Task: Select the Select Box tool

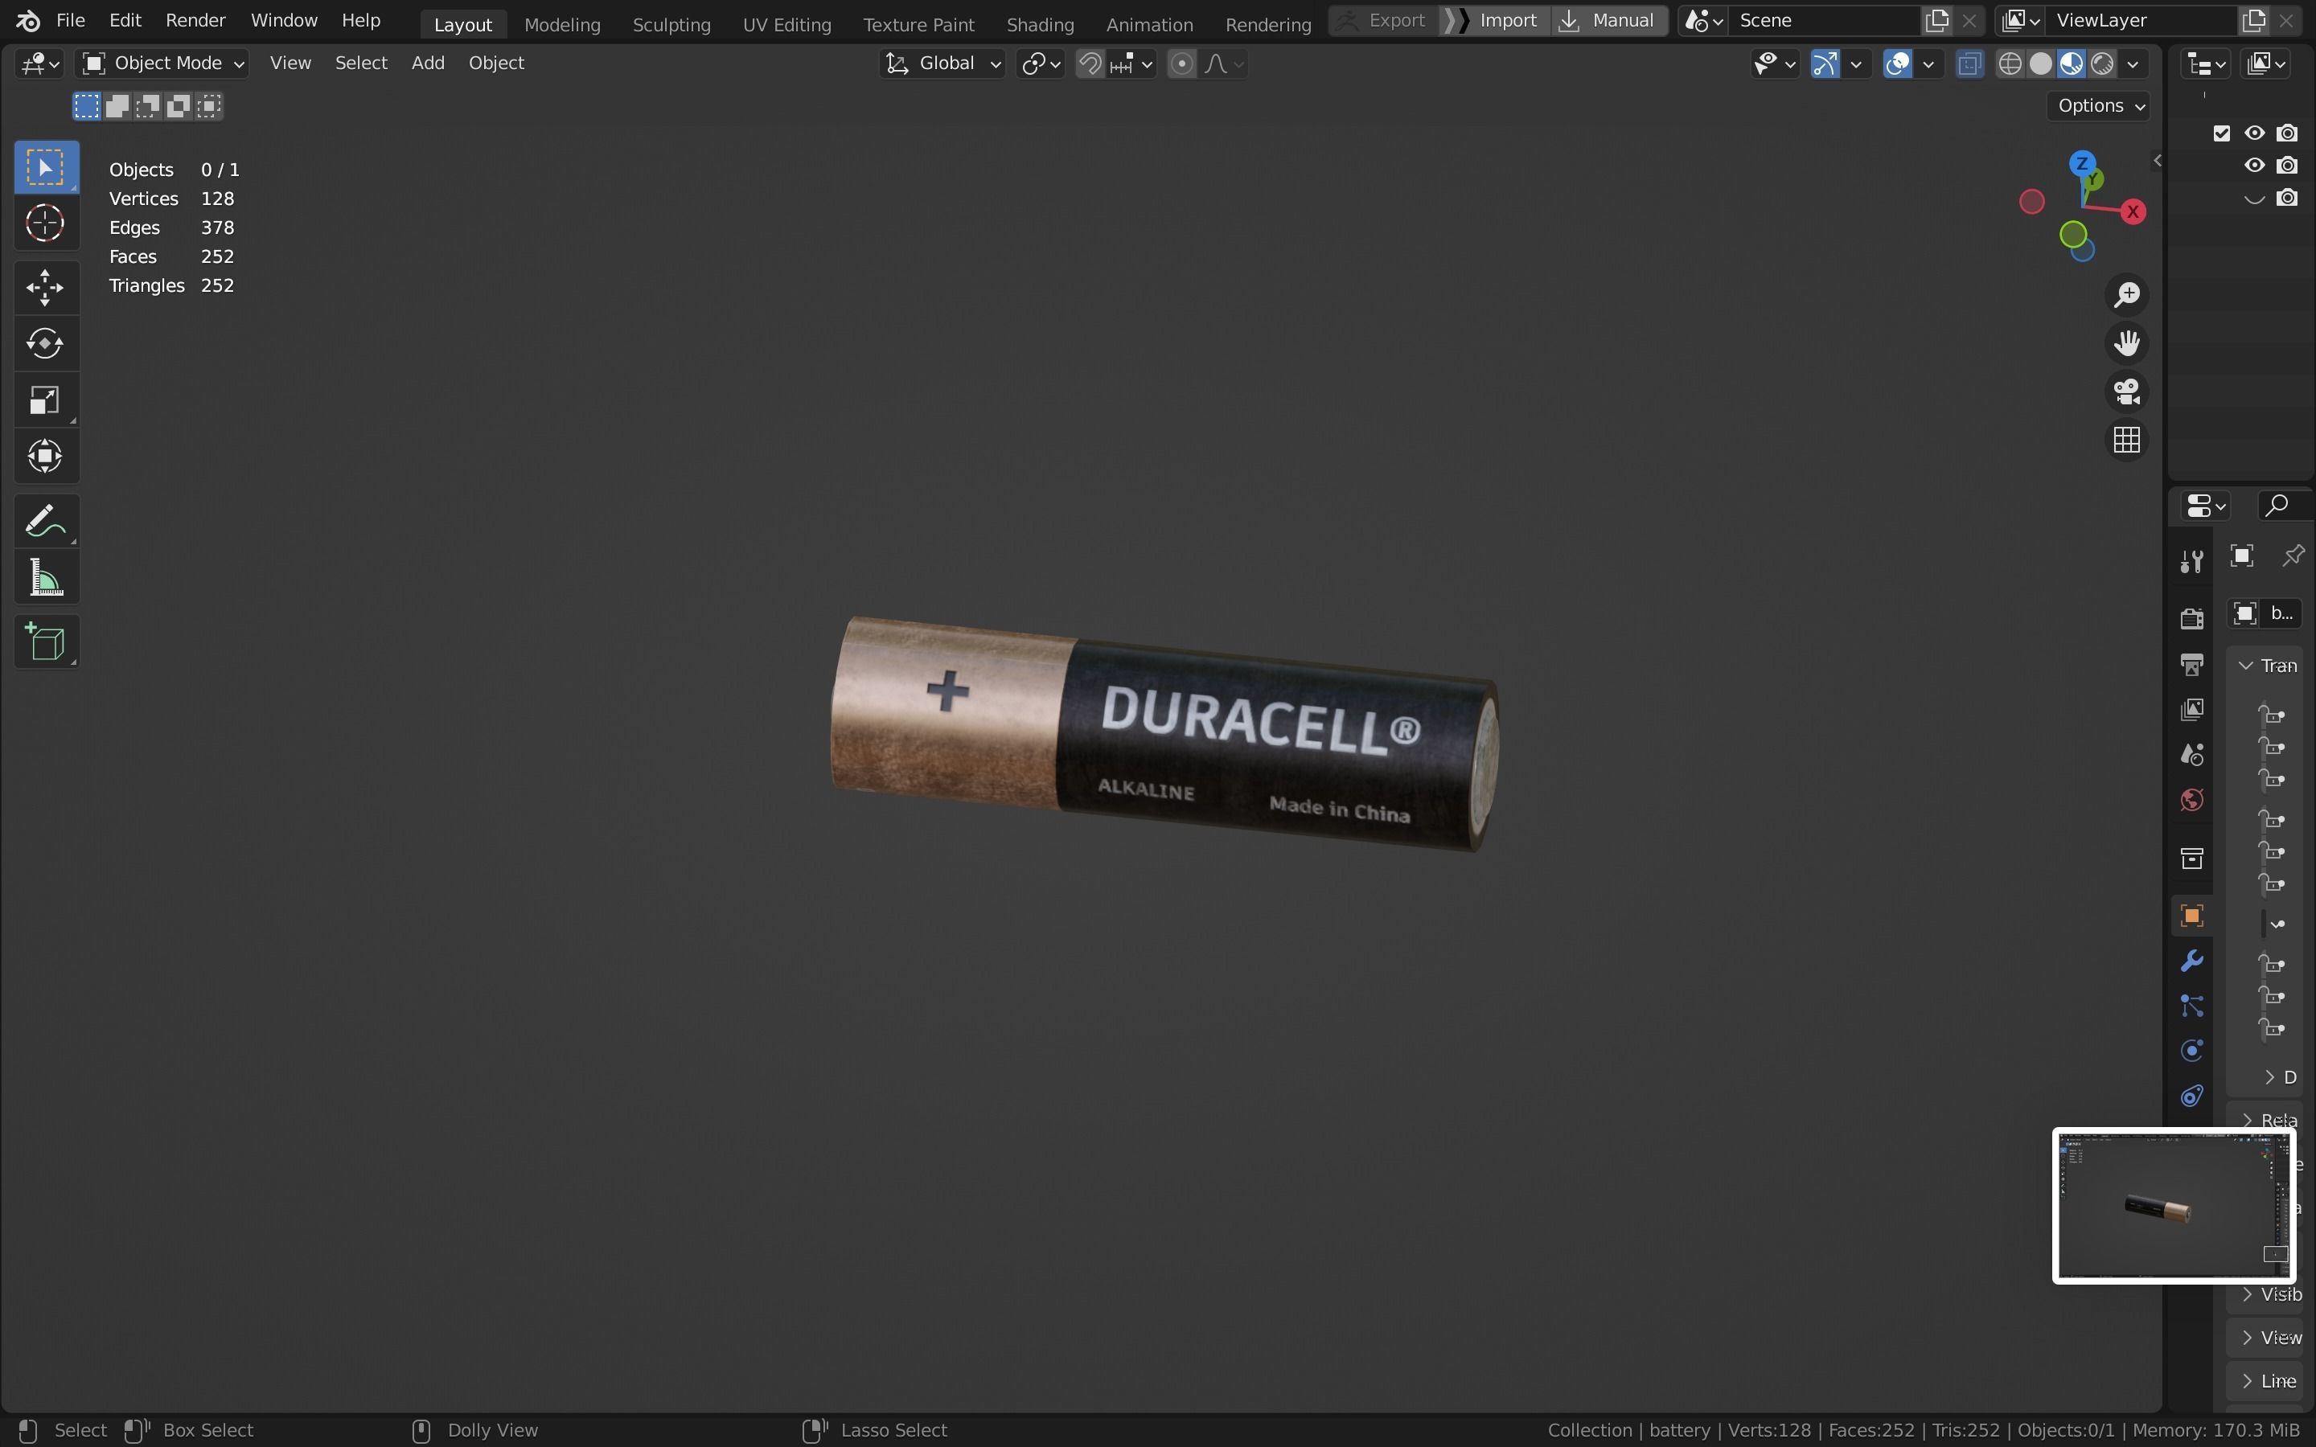Action: point(45,167)
